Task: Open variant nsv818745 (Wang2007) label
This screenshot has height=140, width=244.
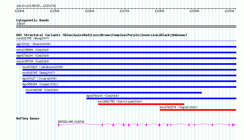Action: point(39,73)
